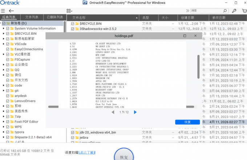The height and width of the screenshot is (160, 247).
Task: Select the 美图秀秀 folder icon
Action: click(12, 111)
